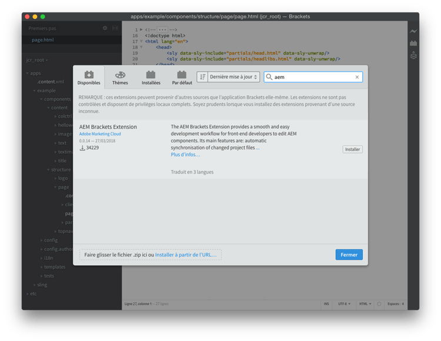Select page.html in working files
441x341 pixels.
click(43, 40)
